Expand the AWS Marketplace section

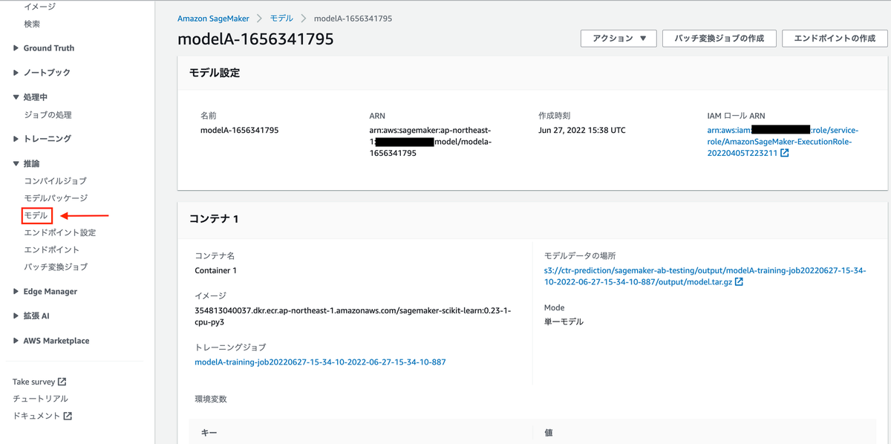(16, 341)
